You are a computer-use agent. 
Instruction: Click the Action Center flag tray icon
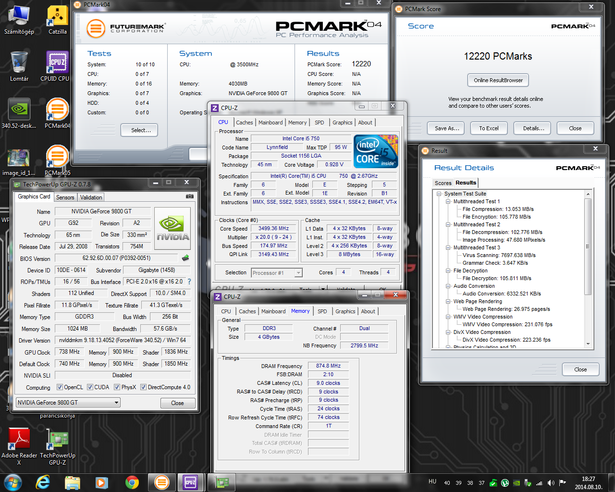[562, 483]
